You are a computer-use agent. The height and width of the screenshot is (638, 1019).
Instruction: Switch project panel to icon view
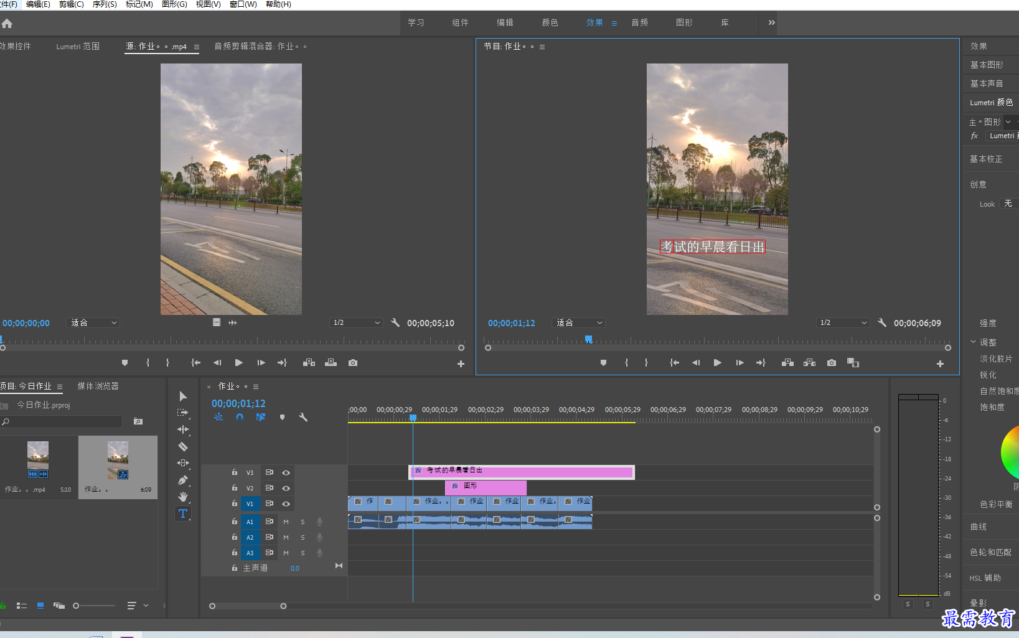40,606
